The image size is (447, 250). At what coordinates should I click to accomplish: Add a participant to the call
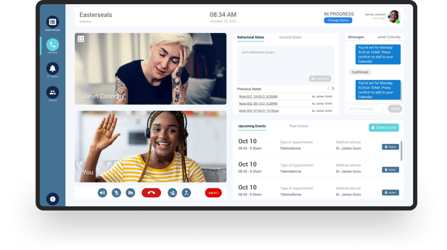[172, 193]
